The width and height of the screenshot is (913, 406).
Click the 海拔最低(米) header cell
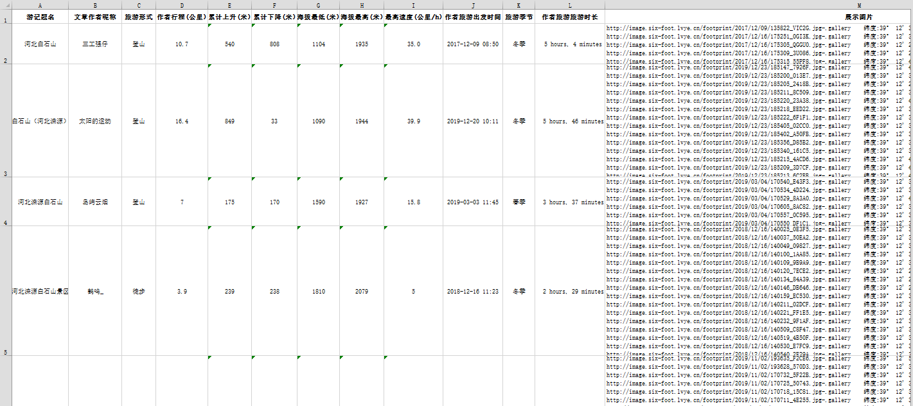click(x=319, y=17)
